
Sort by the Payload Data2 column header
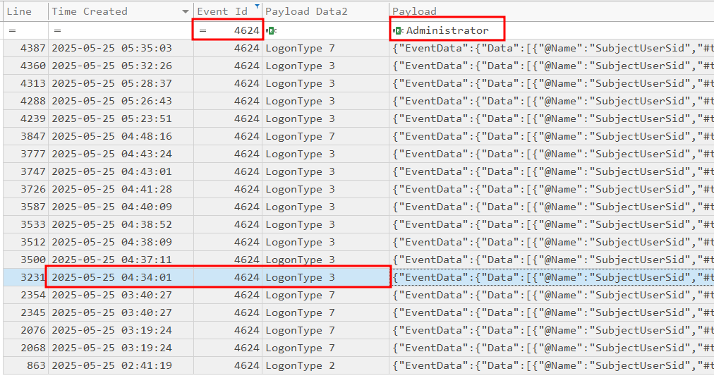point(306,11)
